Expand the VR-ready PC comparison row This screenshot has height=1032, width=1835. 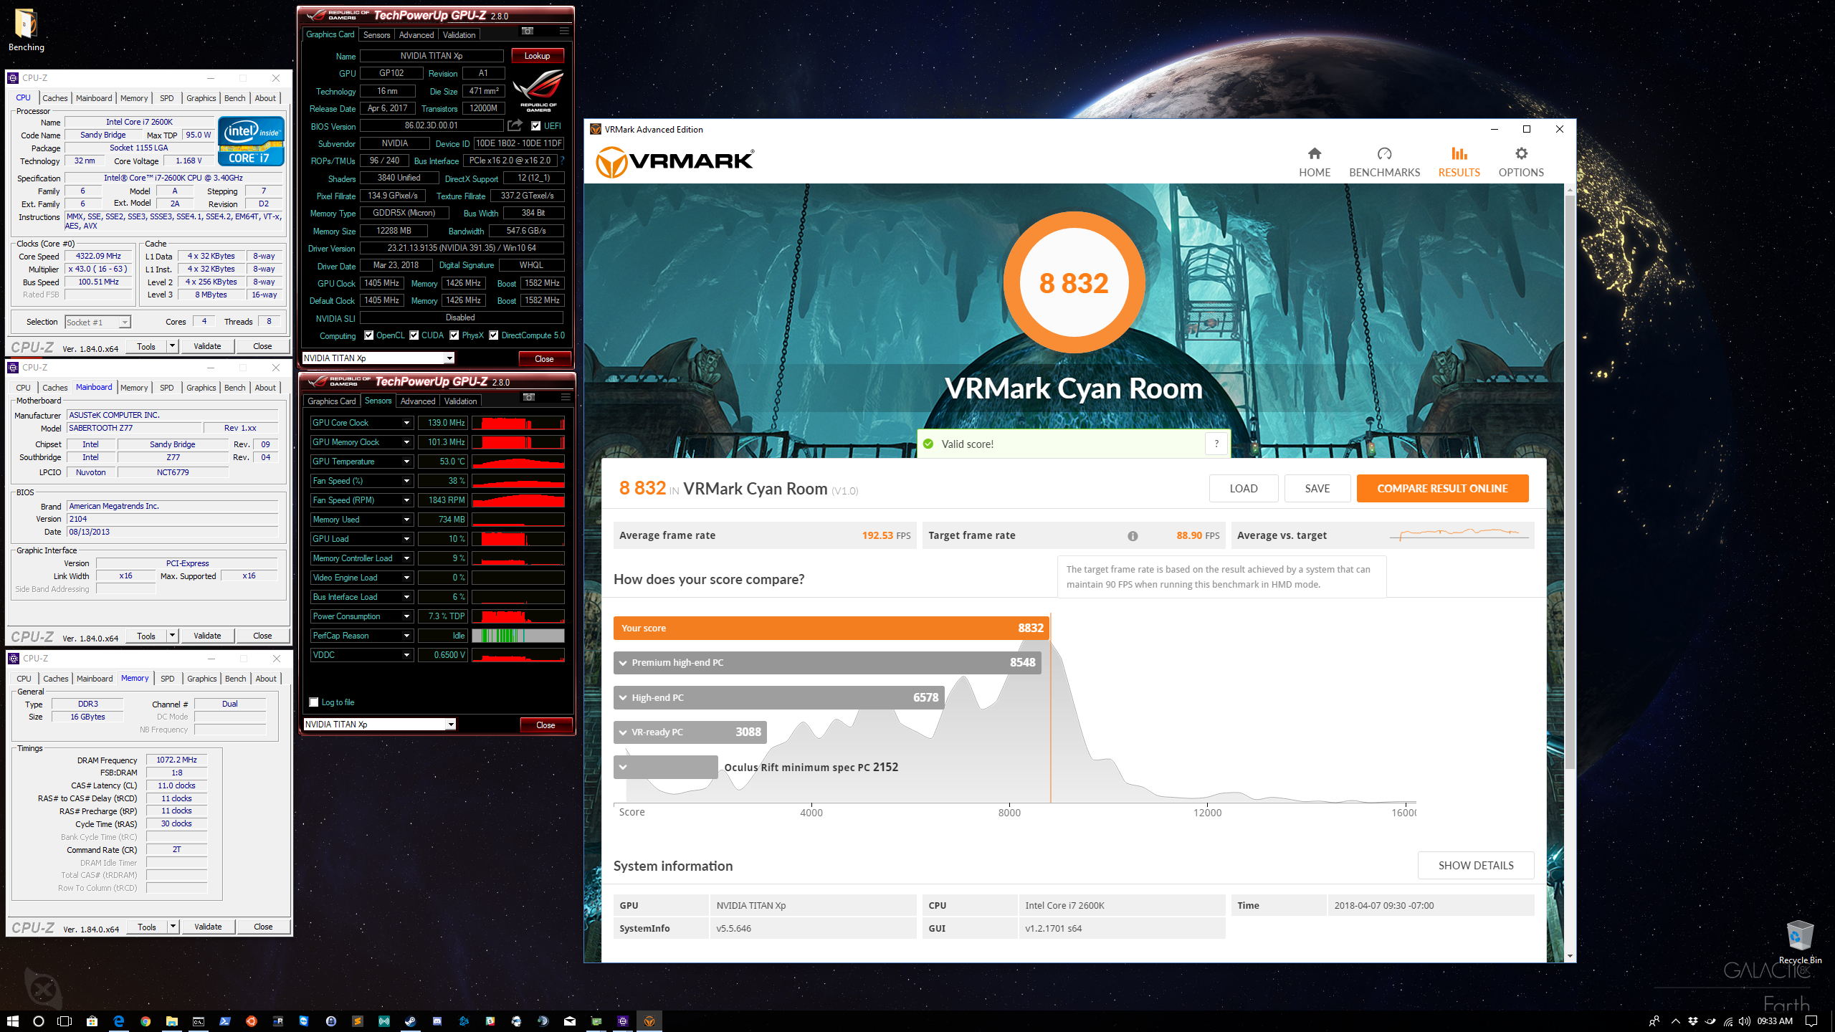click(x=623, y=732)
